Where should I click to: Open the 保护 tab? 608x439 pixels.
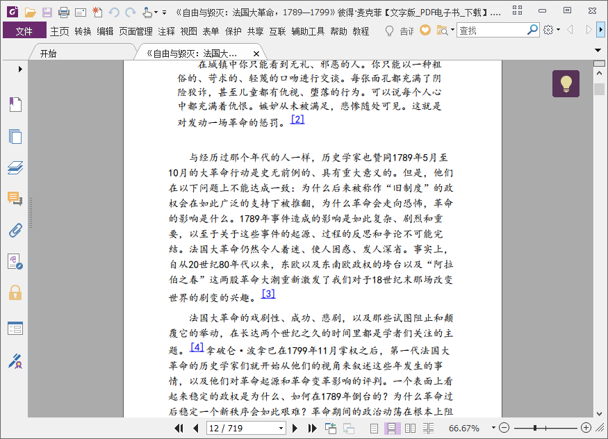[233, 31]
